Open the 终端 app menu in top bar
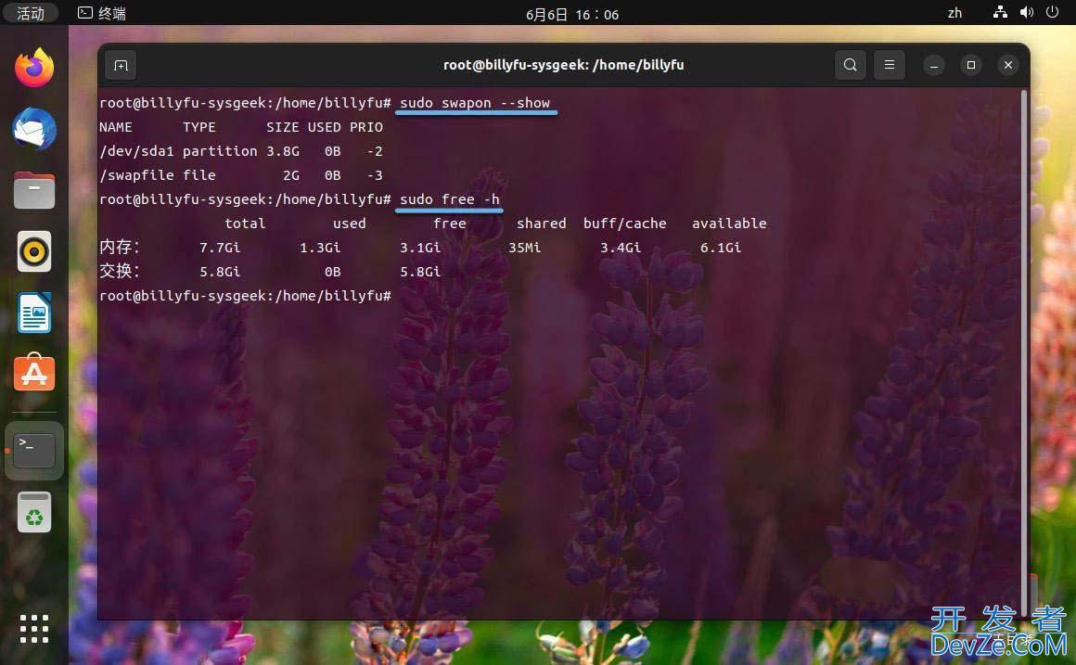Screen dimensions: 1076x665 (102, 14)
